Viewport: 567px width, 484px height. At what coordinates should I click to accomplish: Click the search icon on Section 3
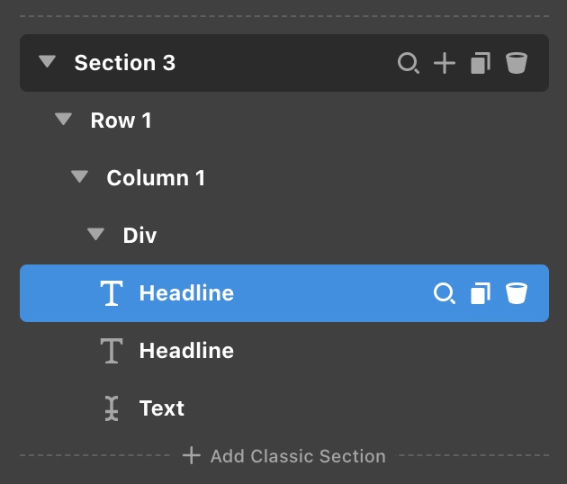click(x=409, y=63)
